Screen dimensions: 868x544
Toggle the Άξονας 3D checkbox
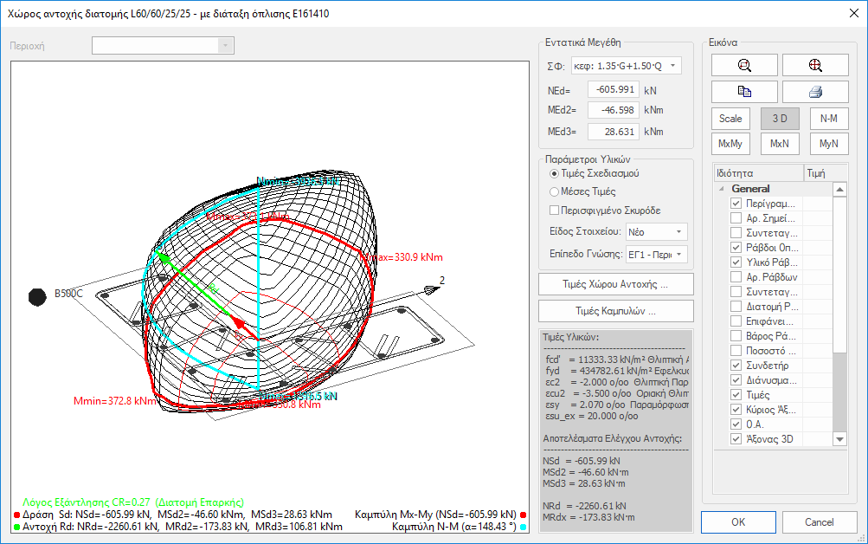click(x=736, y=439)
